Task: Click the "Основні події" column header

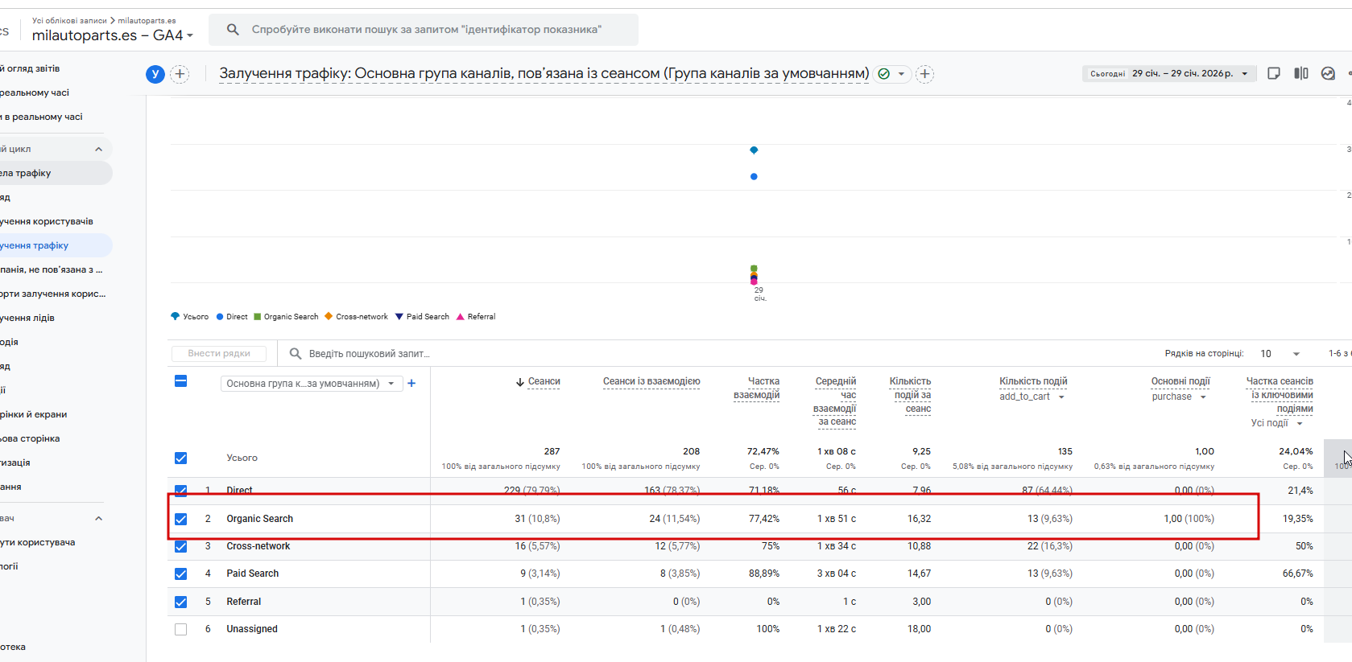Action: pos(1180,381)
